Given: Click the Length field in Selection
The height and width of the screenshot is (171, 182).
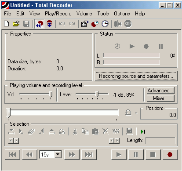Looking at the screenshot, I should (x=160, y=141).
